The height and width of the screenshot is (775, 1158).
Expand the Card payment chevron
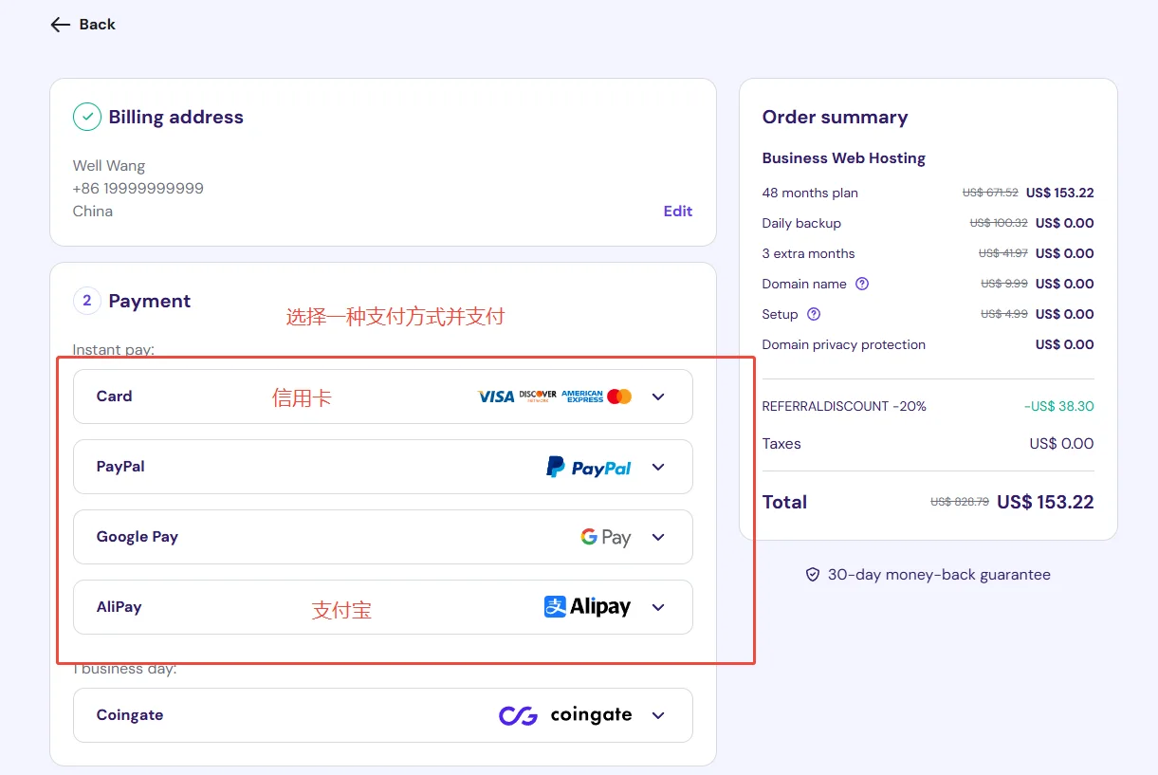[659, 397]
